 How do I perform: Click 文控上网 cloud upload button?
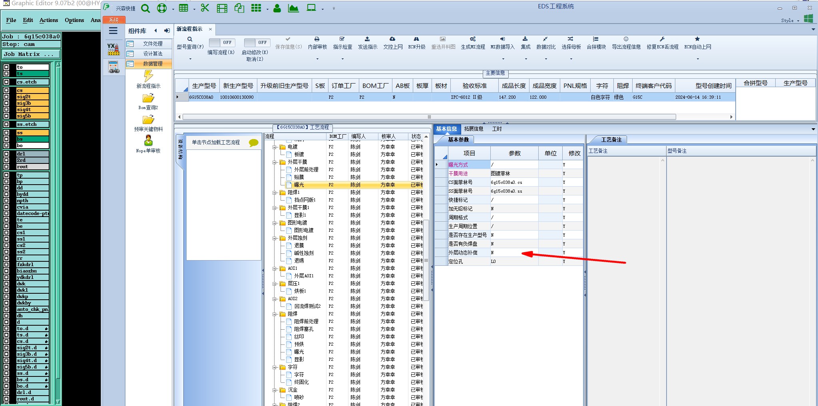point(393,43)
